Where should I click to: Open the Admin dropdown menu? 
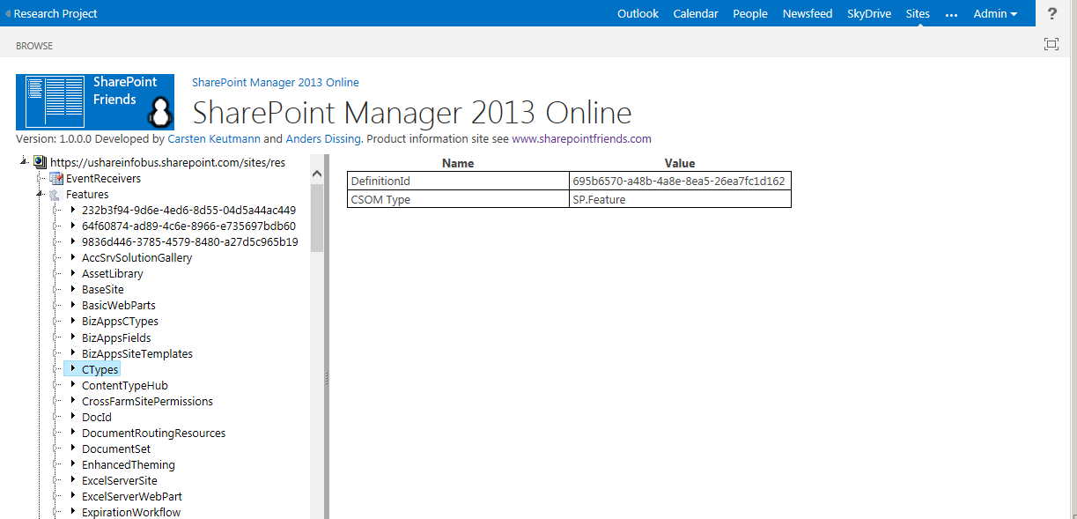[995, 14]
